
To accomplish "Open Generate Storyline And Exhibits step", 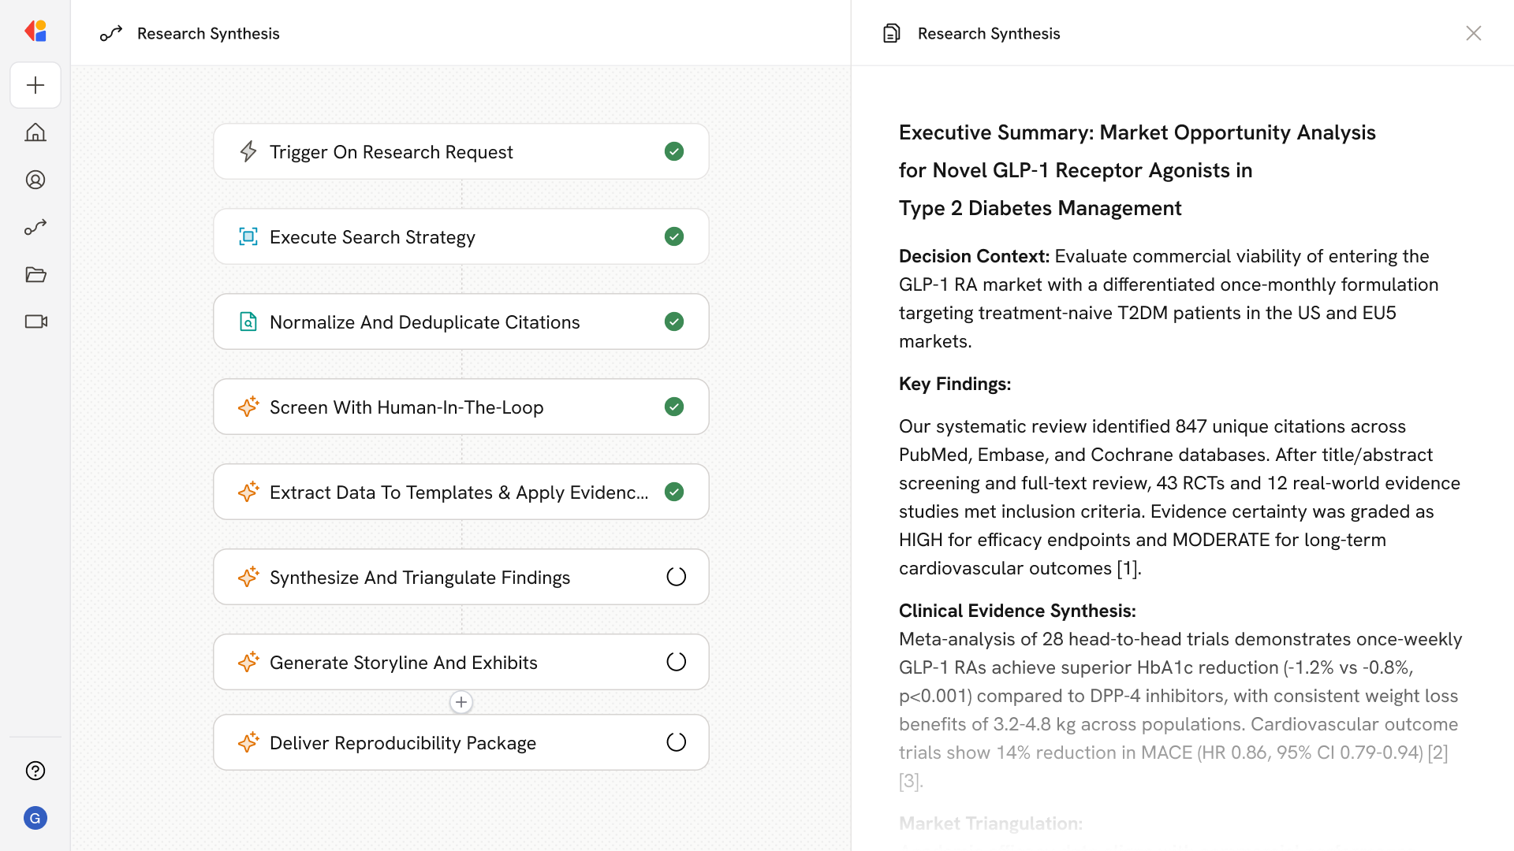I will point(404,662).
